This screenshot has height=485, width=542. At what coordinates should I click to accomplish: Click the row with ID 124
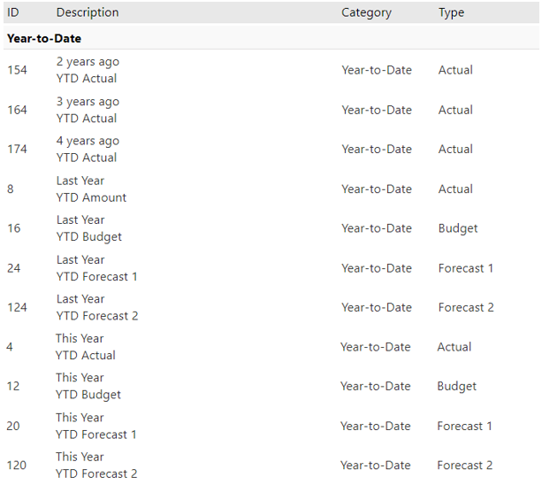coord(17,307)
